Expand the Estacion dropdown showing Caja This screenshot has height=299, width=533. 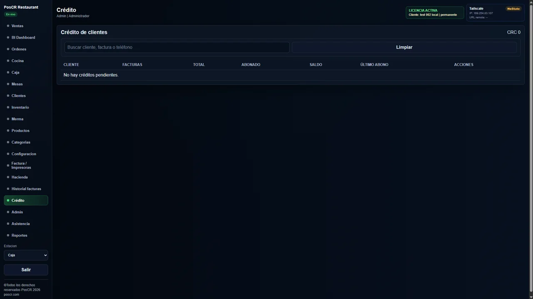pos(26,255)
